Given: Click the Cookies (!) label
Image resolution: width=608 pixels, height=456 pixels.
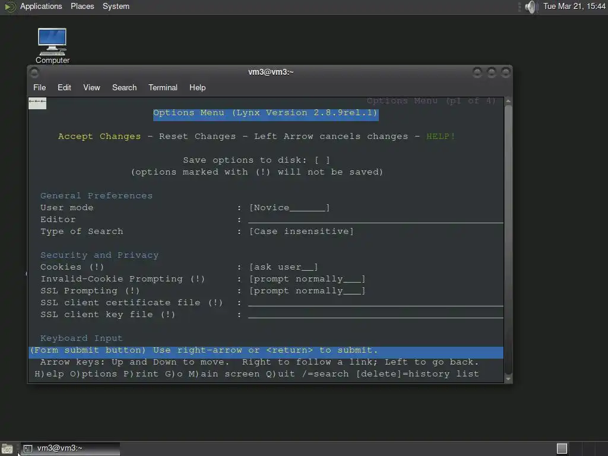Looking at the screenshot, I should click(72, 267).
